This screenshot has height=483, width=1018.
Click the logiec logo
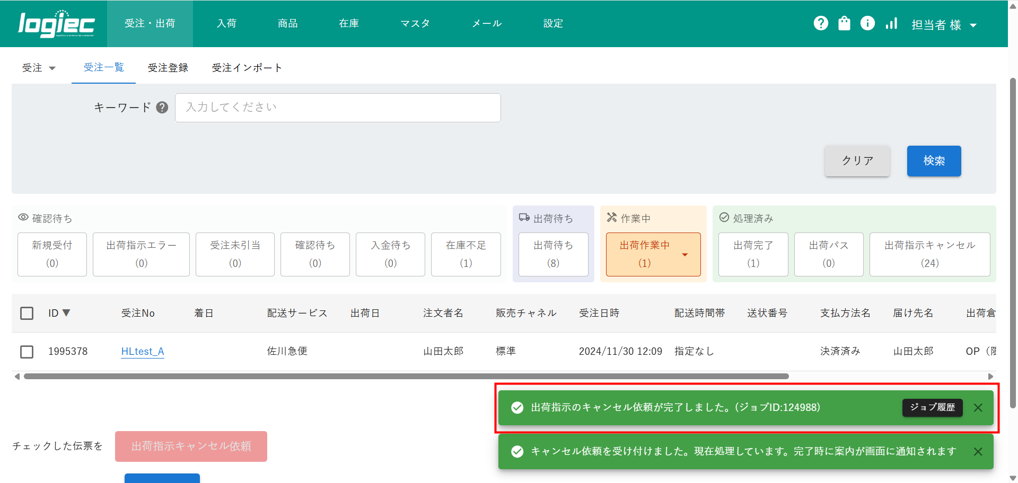pos(56,24)
